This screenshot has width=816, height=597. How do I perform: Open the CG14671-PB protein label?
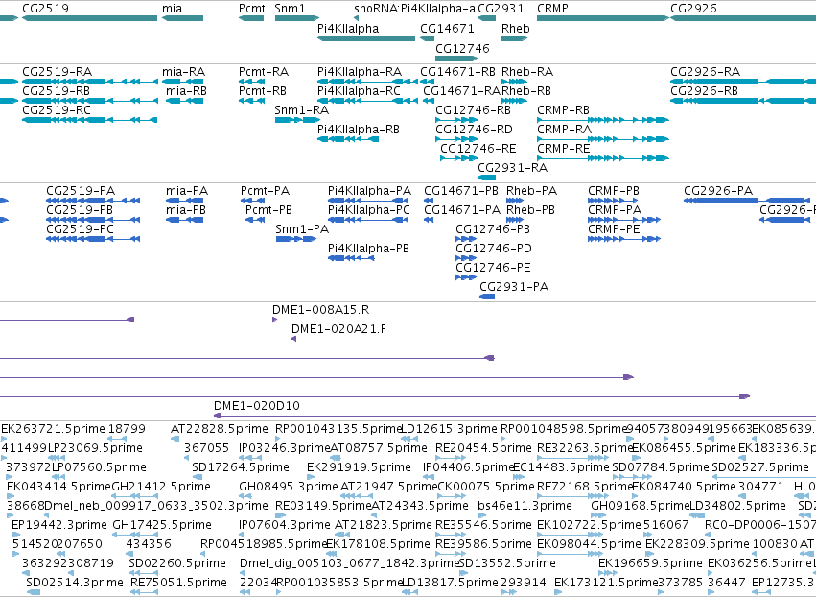(x=461, y=191)
